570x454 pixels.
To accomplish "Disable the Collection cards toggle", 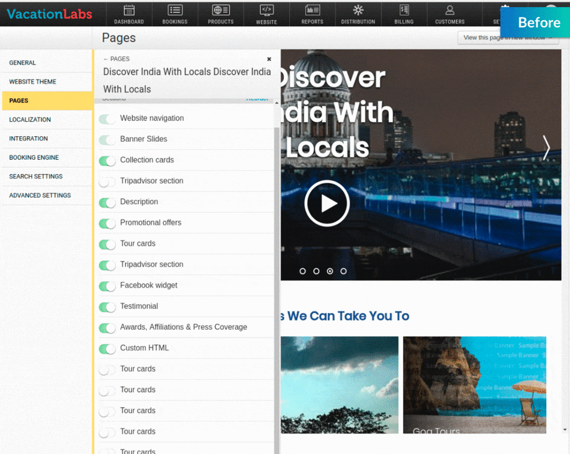I will (x=107, y=161).
